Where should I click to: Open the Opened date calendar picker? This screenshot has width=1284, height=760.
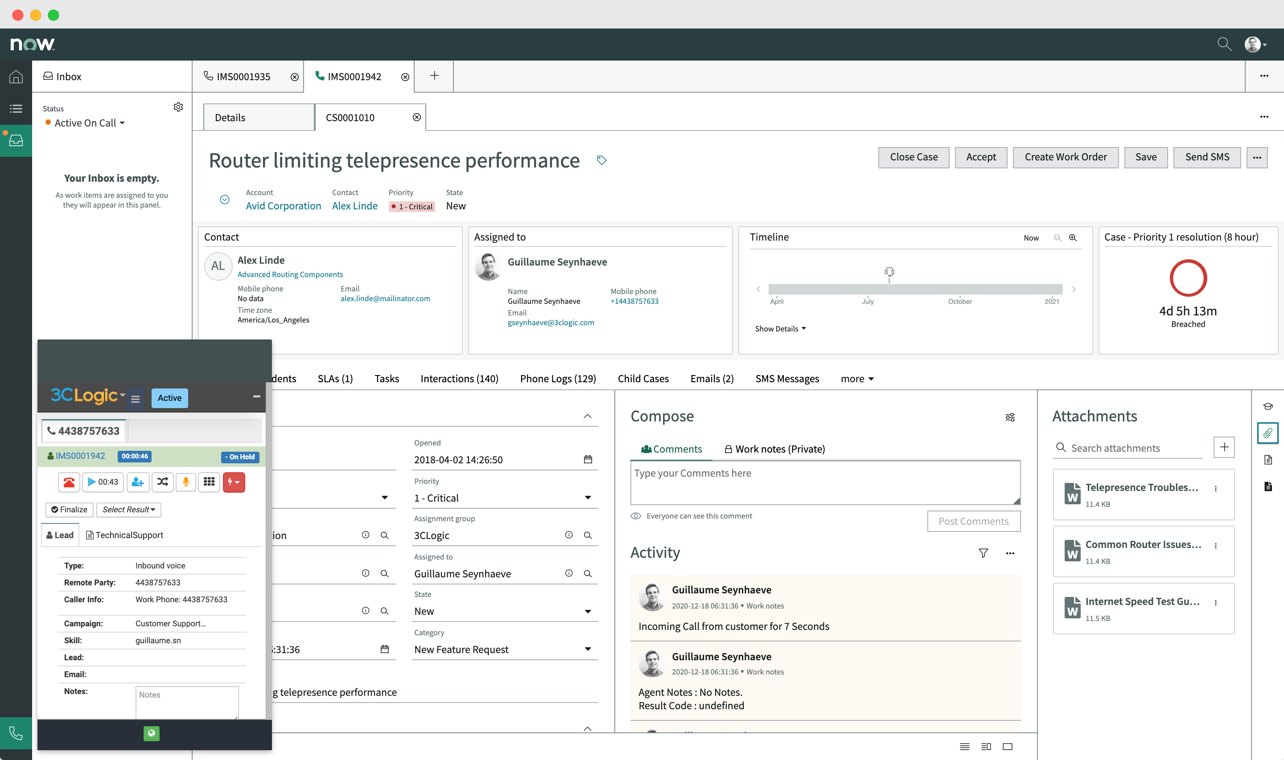[588, 459]
